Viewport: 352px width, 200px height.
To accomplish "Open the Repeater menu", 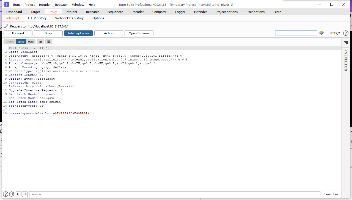I will 61,5.
